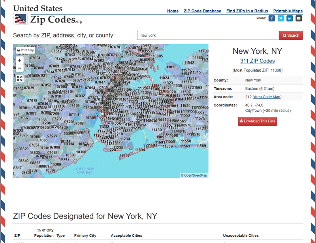Click the red Search button

pyautogui.click(x=291, y=36)
